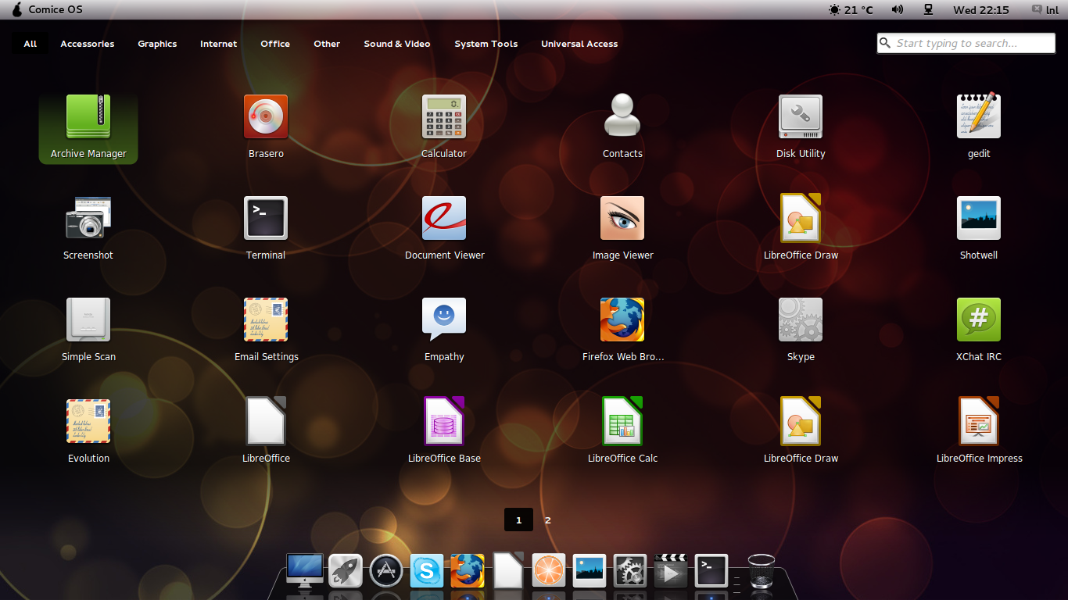Open the Calculator app

point(444,117)
